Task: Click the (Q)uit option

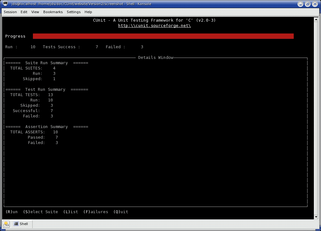Action: click(121, 212)
